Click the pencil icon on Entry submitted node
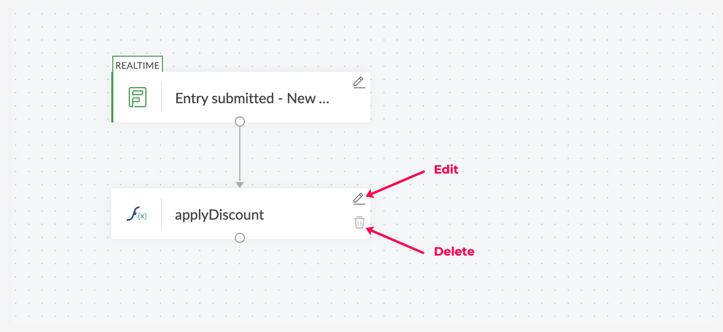 359,82
